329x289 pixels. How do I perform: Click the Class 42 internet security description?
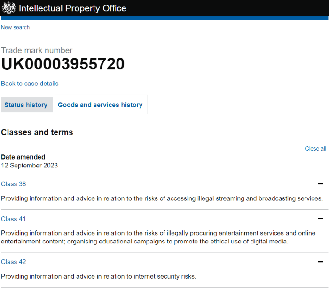click(x=98, y=276)
